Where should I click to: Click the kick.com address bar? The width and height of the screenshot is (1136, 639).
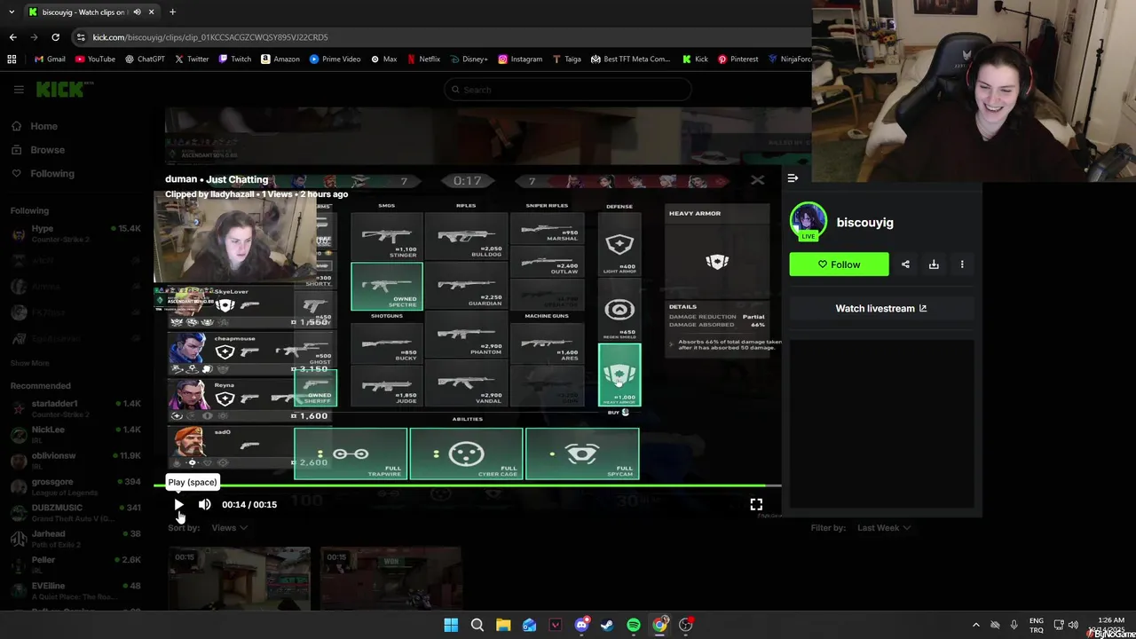click(444, 37)
